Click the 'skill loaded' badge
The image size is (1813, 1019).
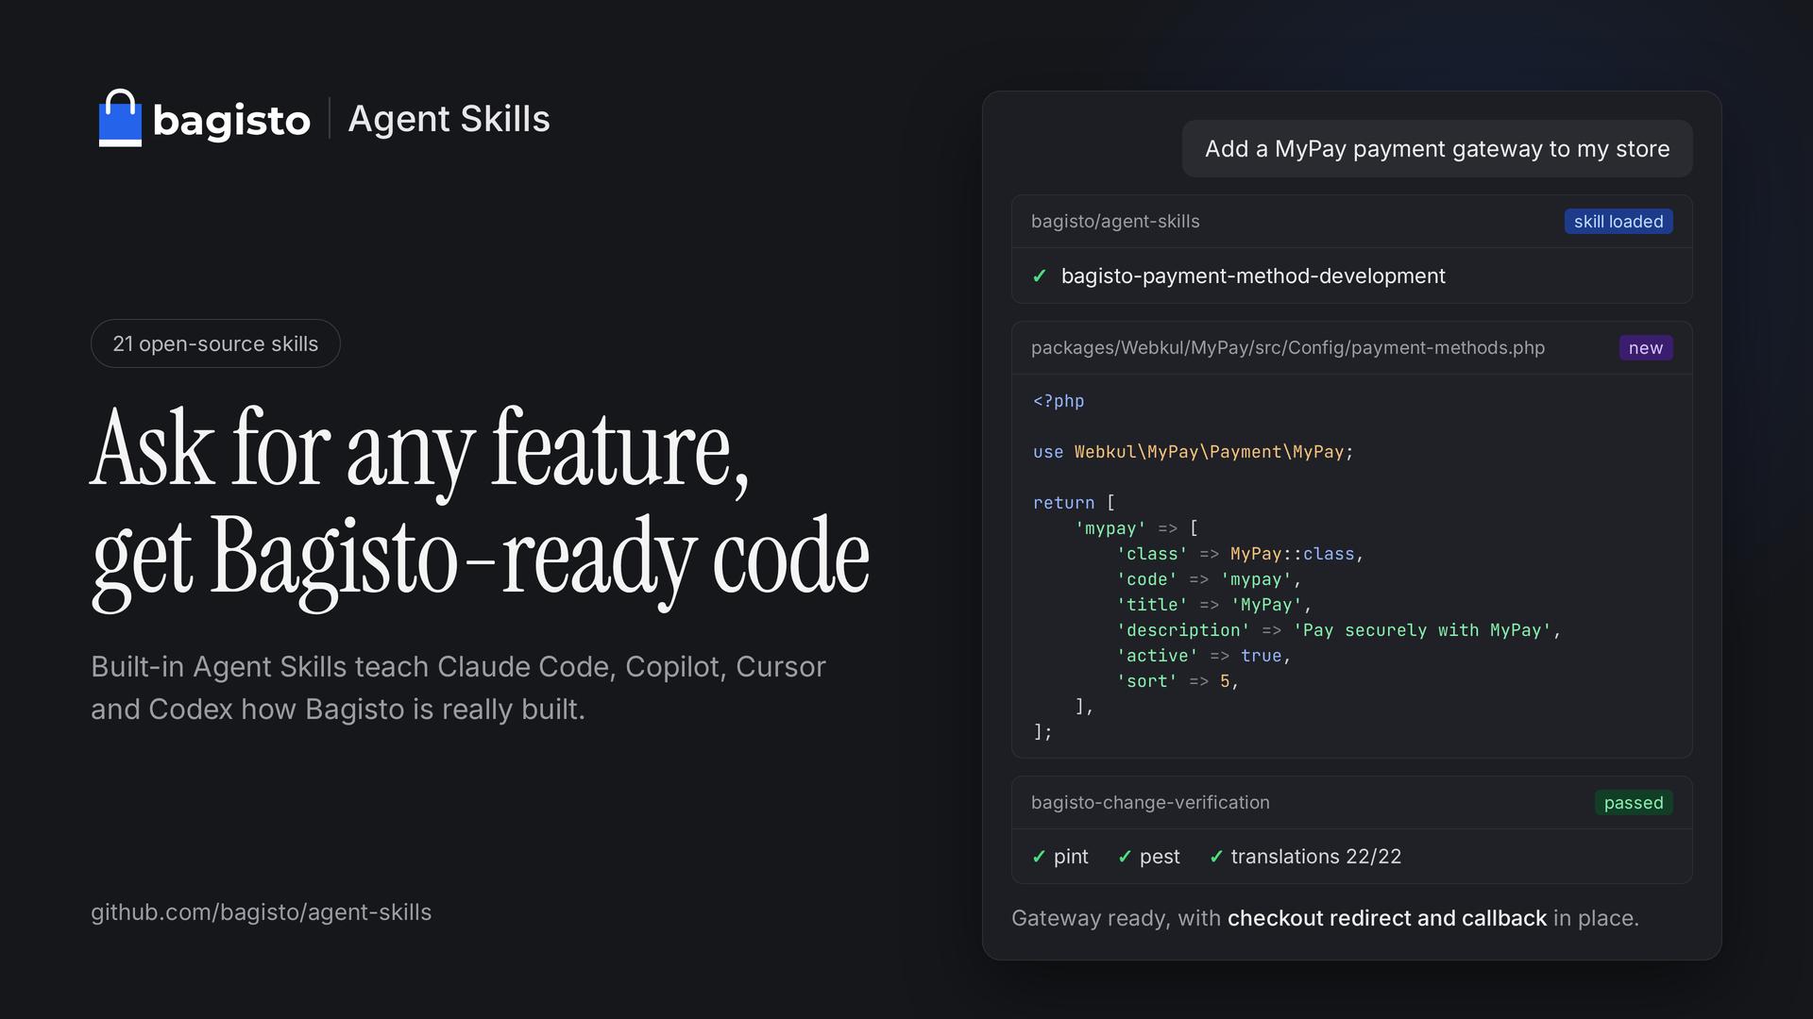1618,222
